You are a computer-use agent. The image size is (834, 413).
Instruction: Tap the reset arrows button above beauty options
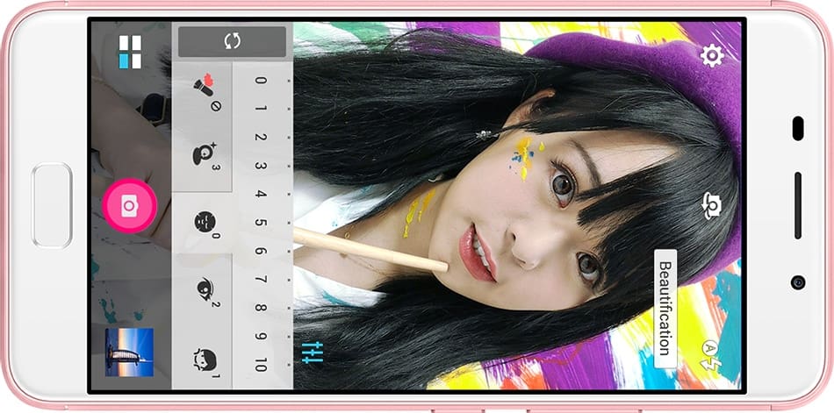[x=232, y=41]
